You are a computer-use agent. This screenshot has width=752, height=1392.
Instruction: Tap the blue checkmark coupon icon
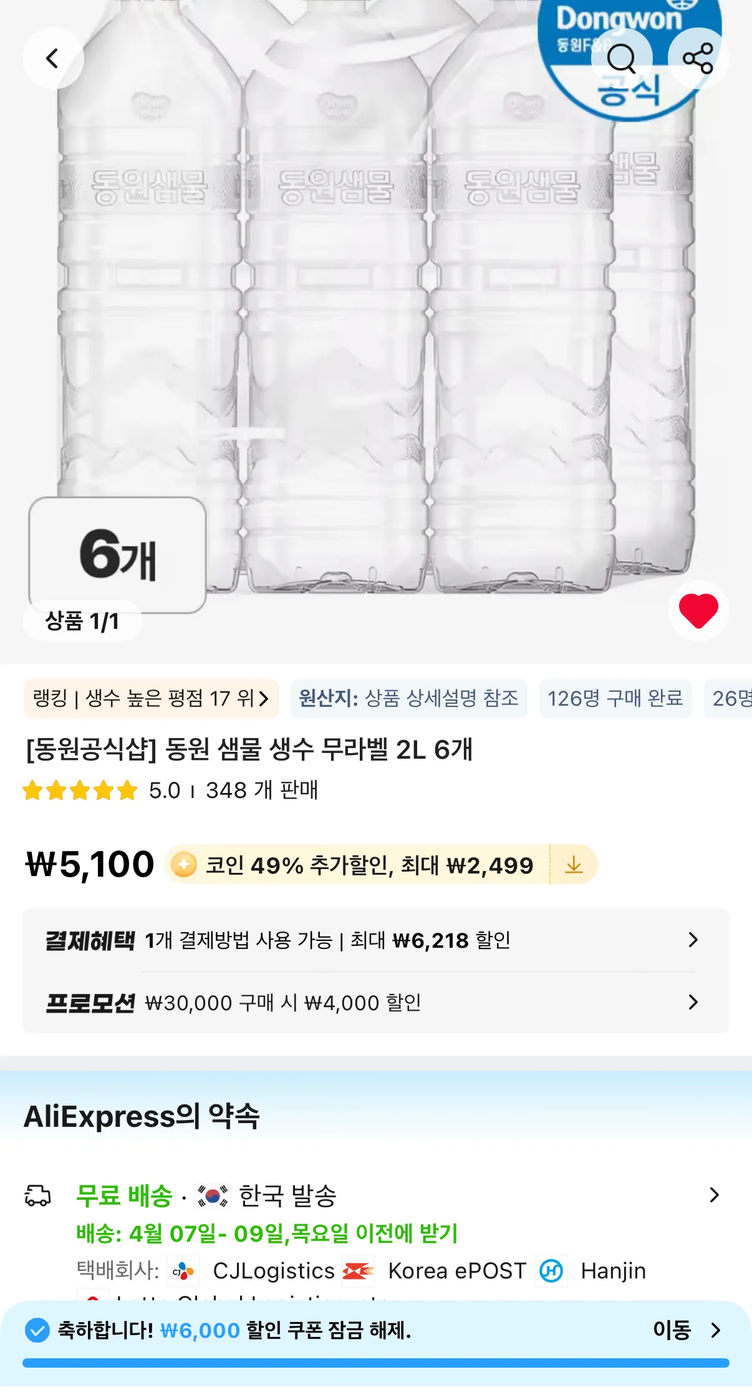[37, 1330]
